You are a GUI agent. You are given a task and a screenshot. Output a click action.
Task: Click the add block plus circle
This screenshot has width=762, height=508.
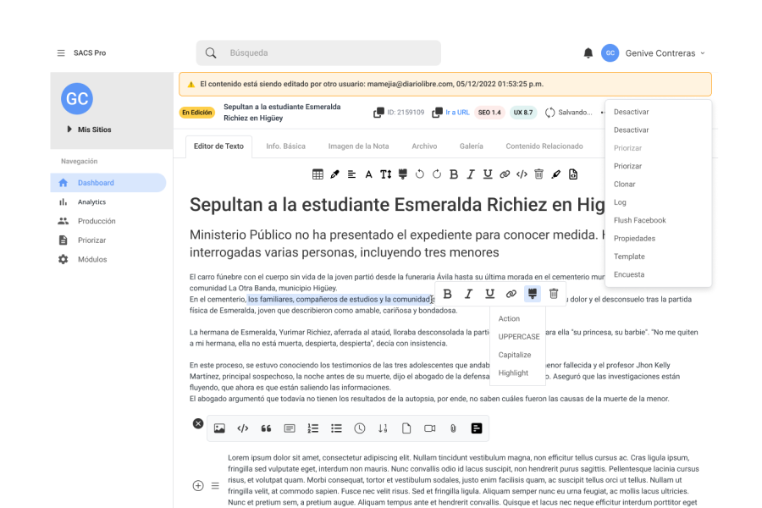(198, 486)
